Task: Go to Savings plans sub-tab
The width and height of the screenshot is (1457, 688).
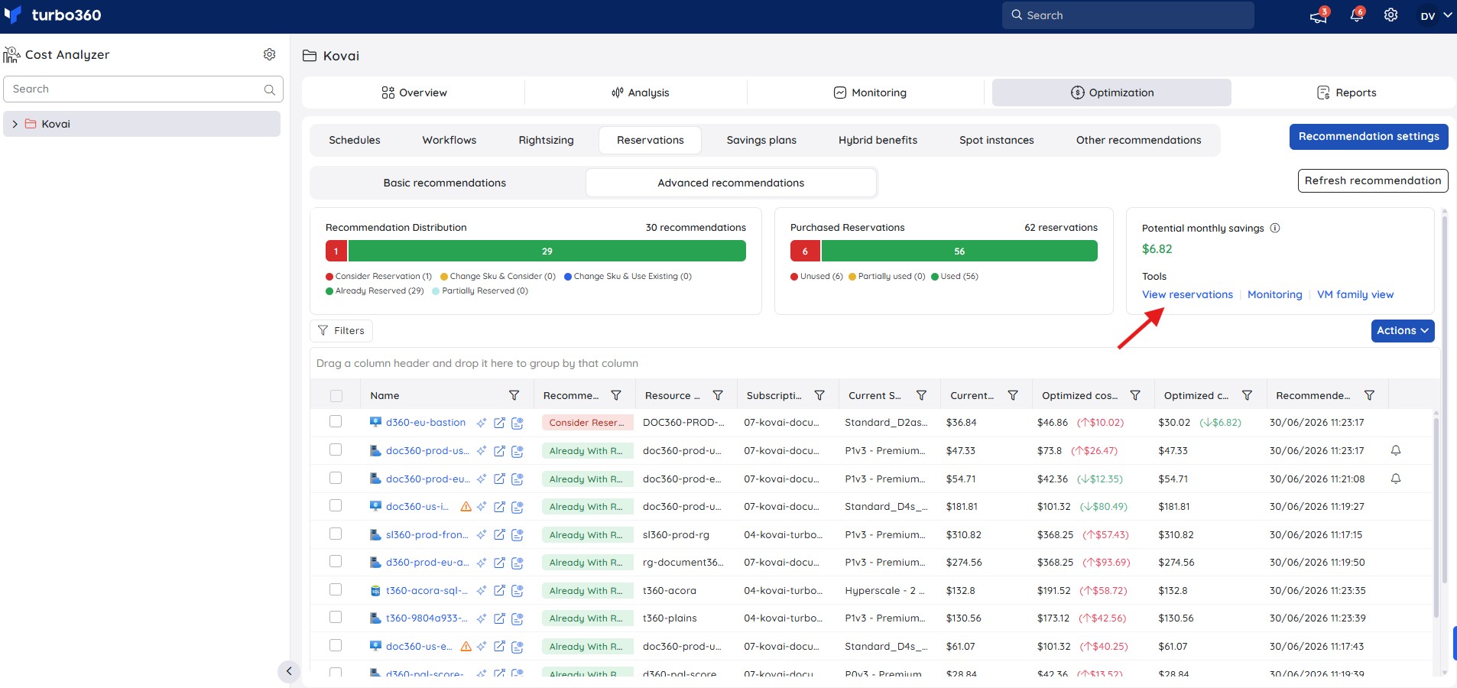Action: pos(761,140)
